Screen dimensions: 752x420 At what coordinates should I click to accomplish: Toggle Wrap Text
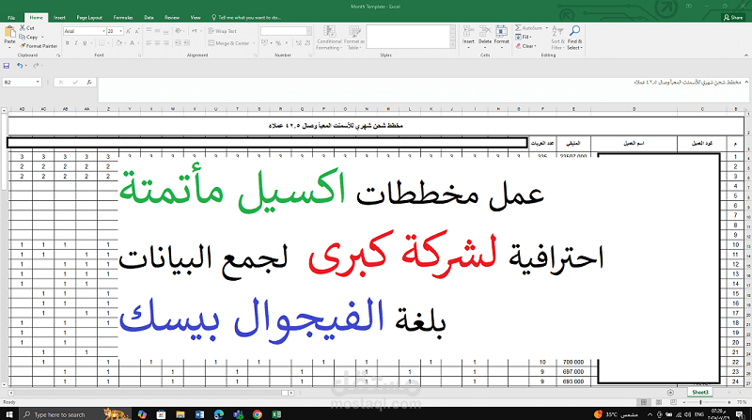[x=223, y=31]
